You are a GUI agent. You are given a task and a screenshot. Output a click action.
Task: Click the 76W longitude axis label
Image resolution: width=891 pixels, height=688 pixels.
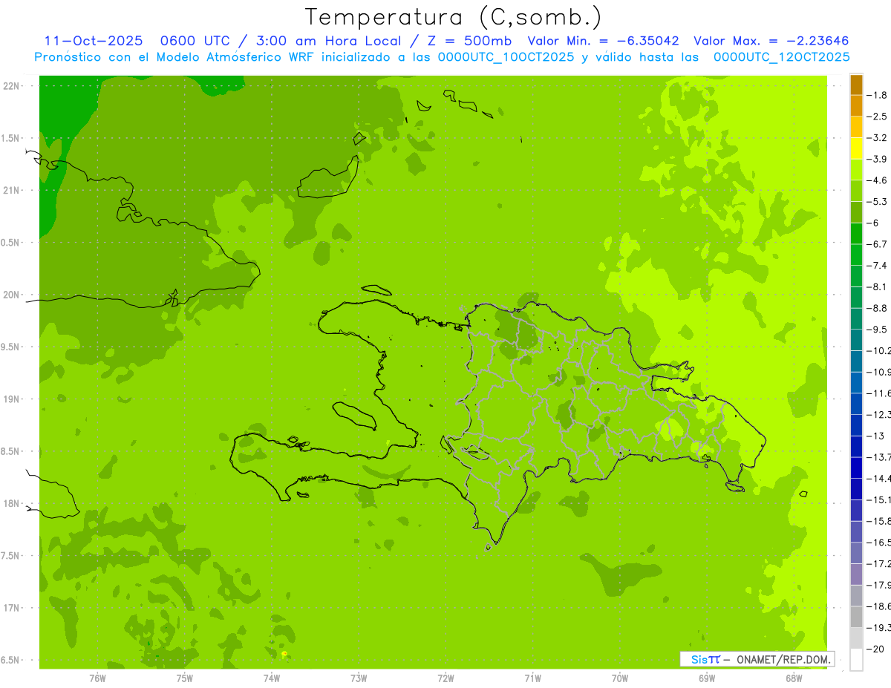point(97,678)
